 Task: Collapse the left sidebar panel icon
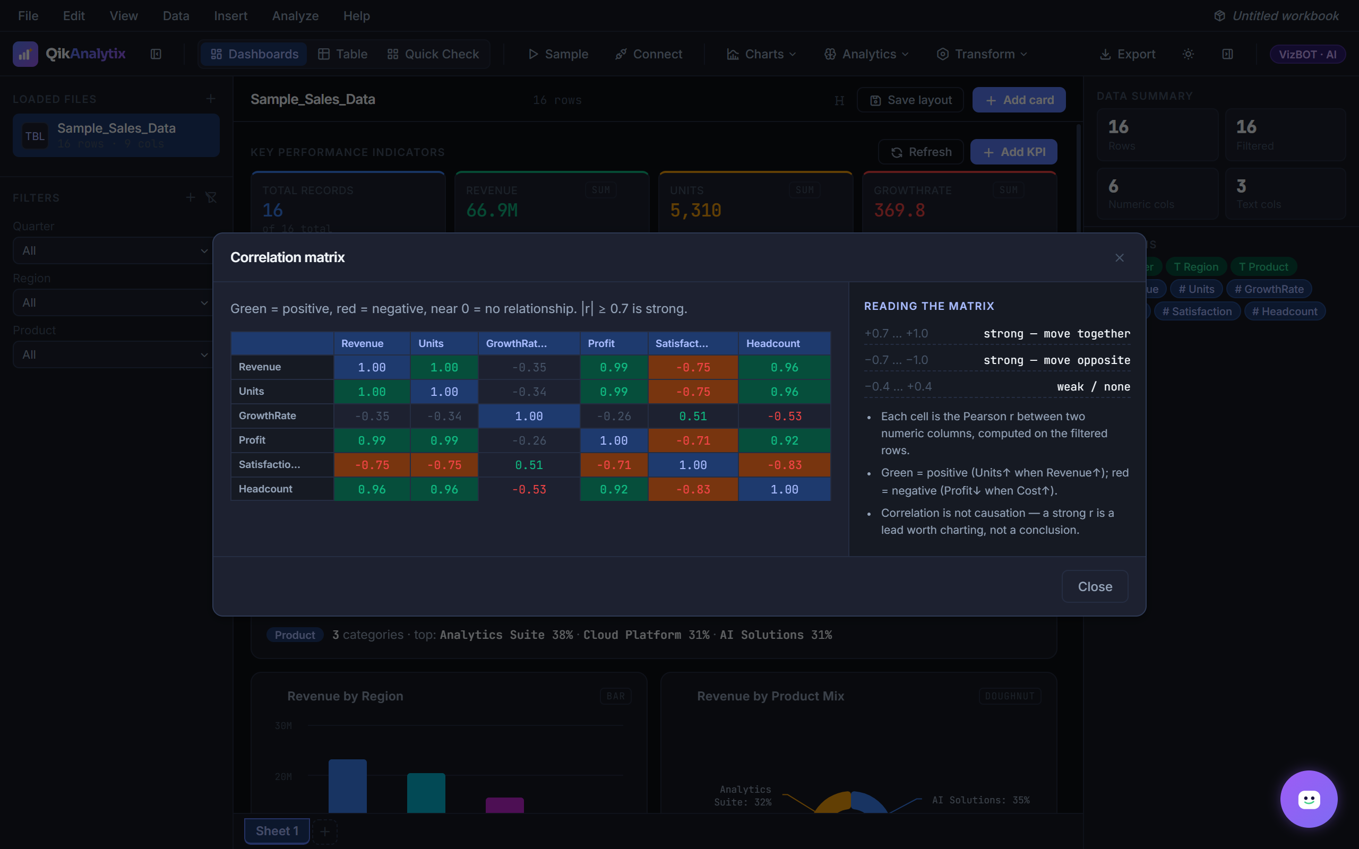coord(156,54)
